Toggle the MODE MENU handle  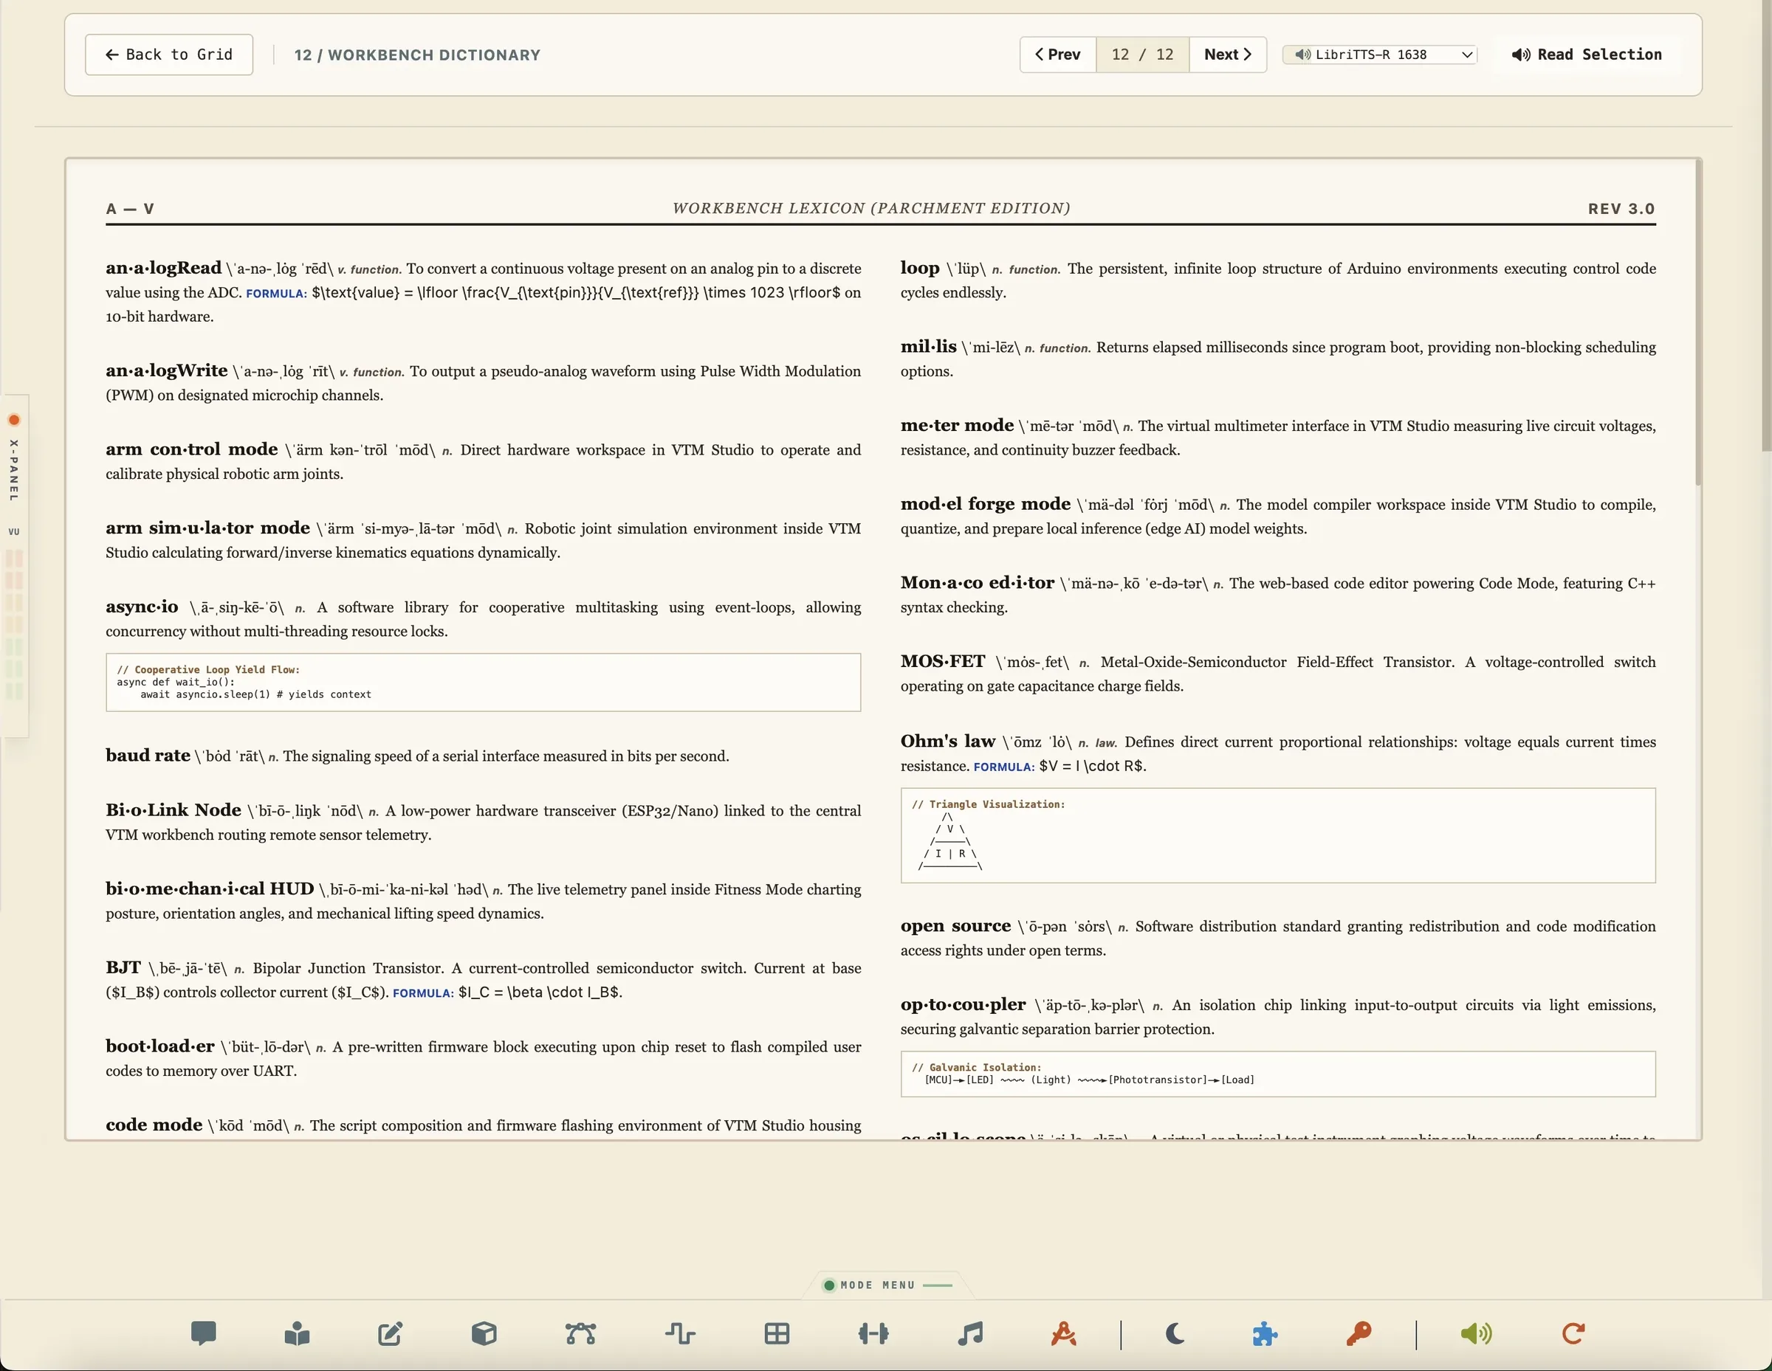coord(887,1285)
